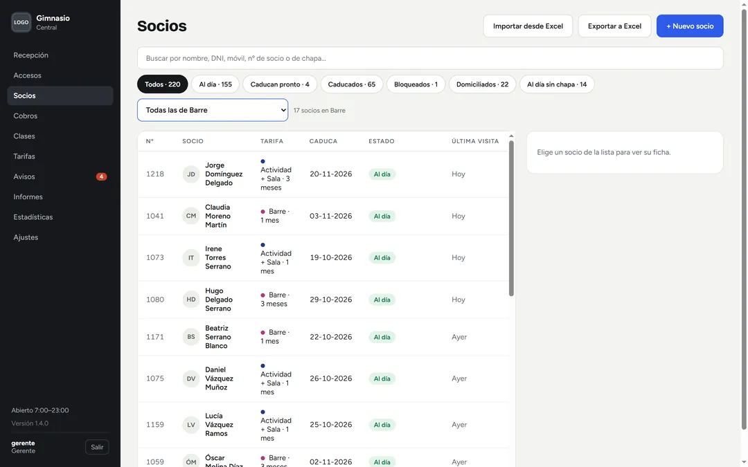The width and height of the screenshot is (748, 467).
Task: Click member number 1041
Action: 155,216
